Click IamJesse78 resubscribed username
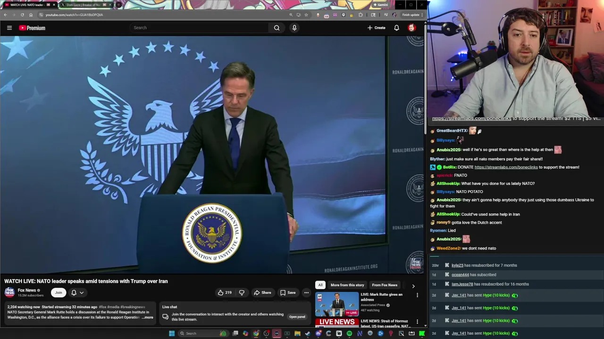The image size is (604, 339). point(462,284)
